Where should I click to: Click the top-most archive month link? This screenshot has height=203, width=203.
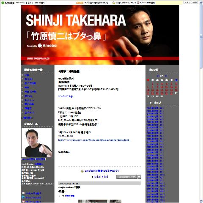click(155, 108)
